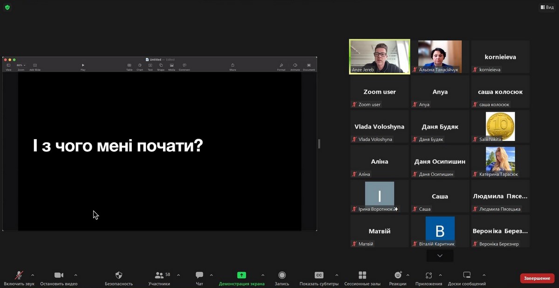This screenshot has height=288, width=559.
Task: Open the Whiteboards (Доски сообщений) icon
Action: [x=467, y=275]
